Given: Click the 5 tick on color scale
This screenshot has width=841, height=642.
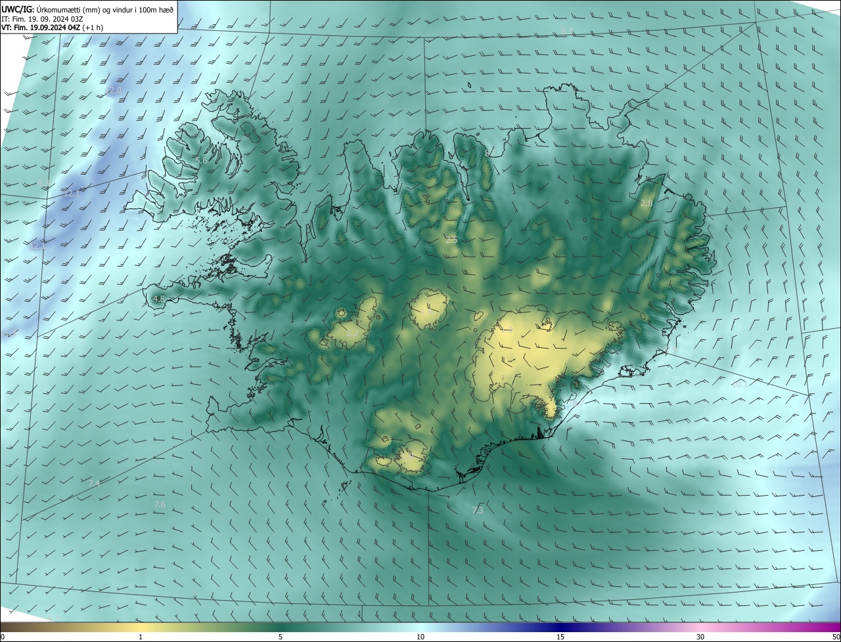Looking at the screenshot, I should (x=281, y=637).
